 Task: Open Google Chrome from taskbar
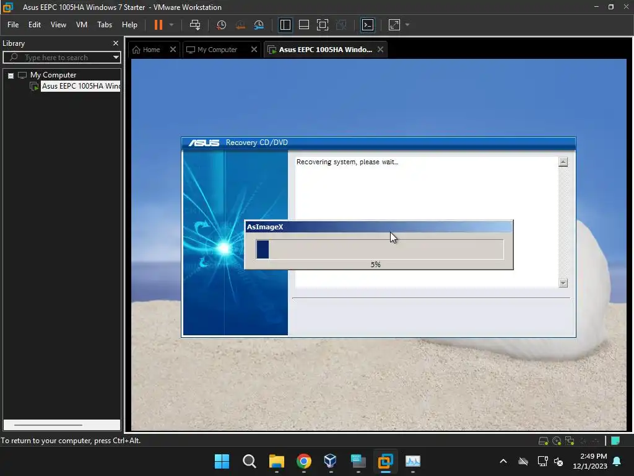tap(303, 461)
